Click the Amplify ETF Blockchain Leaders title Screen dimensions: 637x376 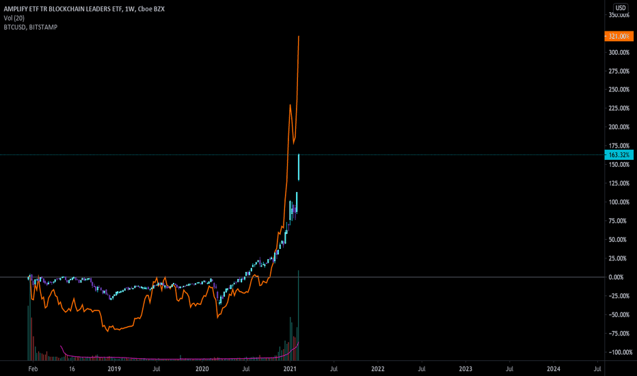[x=84, y=9]
